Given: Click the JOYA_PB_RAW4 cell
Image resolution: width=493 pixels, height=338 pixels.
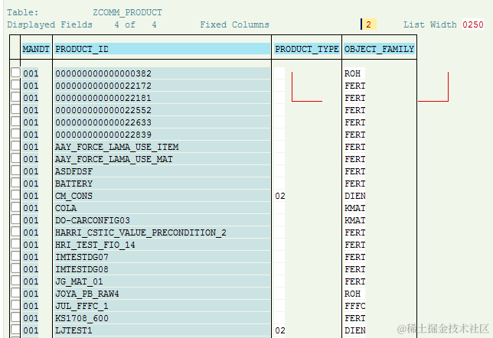Looking at the screenshot, I should [162, 294].
